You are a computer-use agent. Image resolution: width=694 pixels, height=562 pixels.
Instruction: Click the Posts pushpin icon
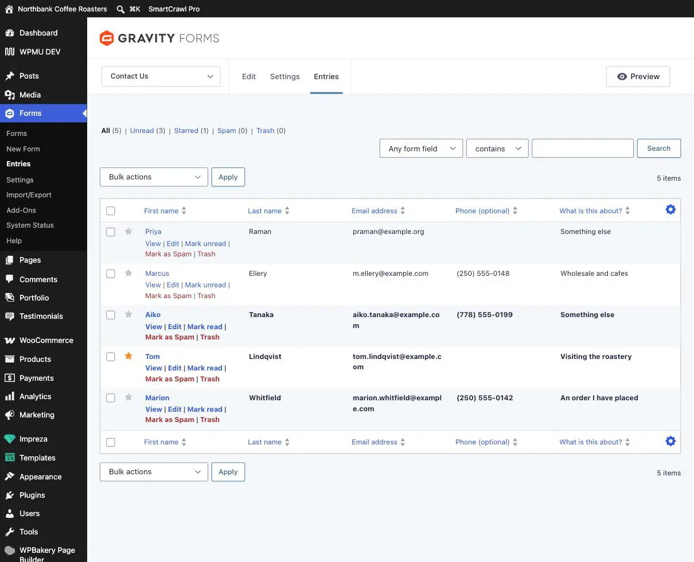pos(10,76)
